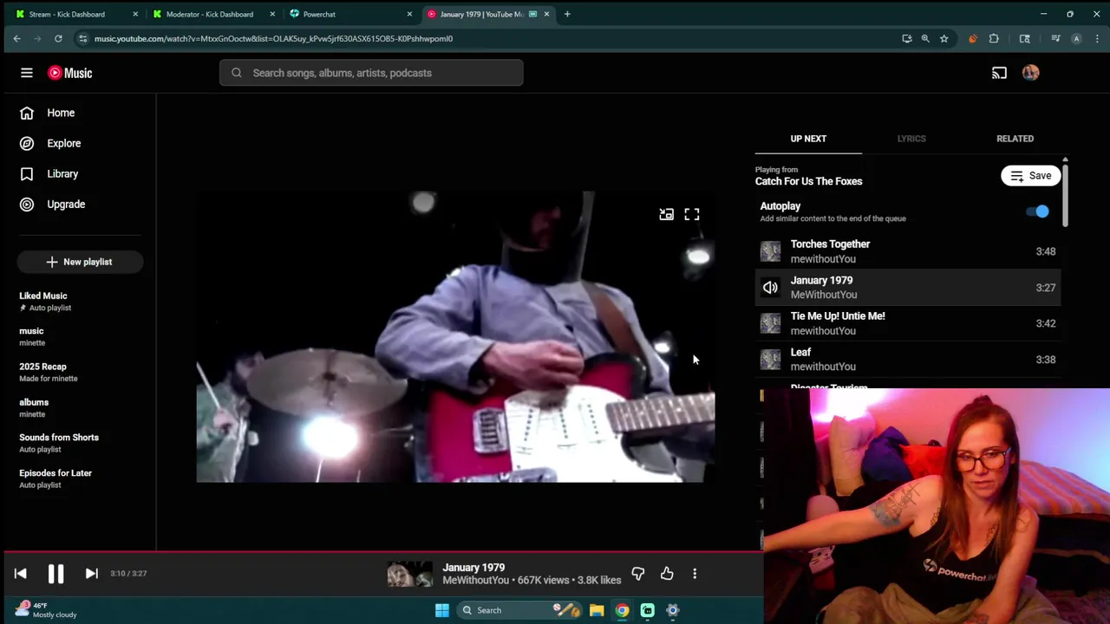Open the Chrome three-dot menu
The width and height of the screenshot is (1110, 624).
(x=1098, y=38)
